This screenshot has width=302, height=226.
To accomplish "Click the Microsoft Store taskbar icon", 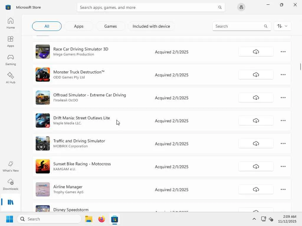I will tap(114, 219).
